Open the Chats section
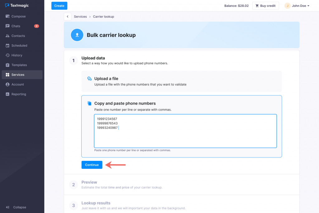The width and height of the screenshot is (319, 213). [x=16, y=26]
